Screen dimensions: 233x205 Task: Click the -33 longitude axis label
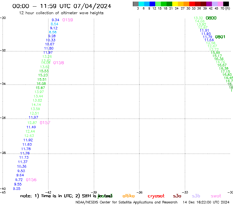[x=185, y=192]
